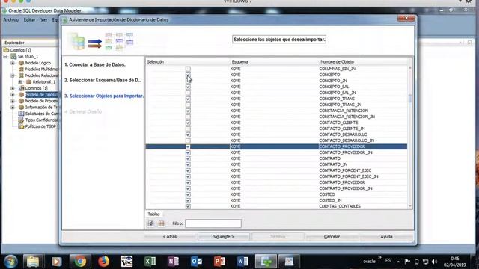
Task: Show hidden tray icons arrow
Action: tap(398, 262)
